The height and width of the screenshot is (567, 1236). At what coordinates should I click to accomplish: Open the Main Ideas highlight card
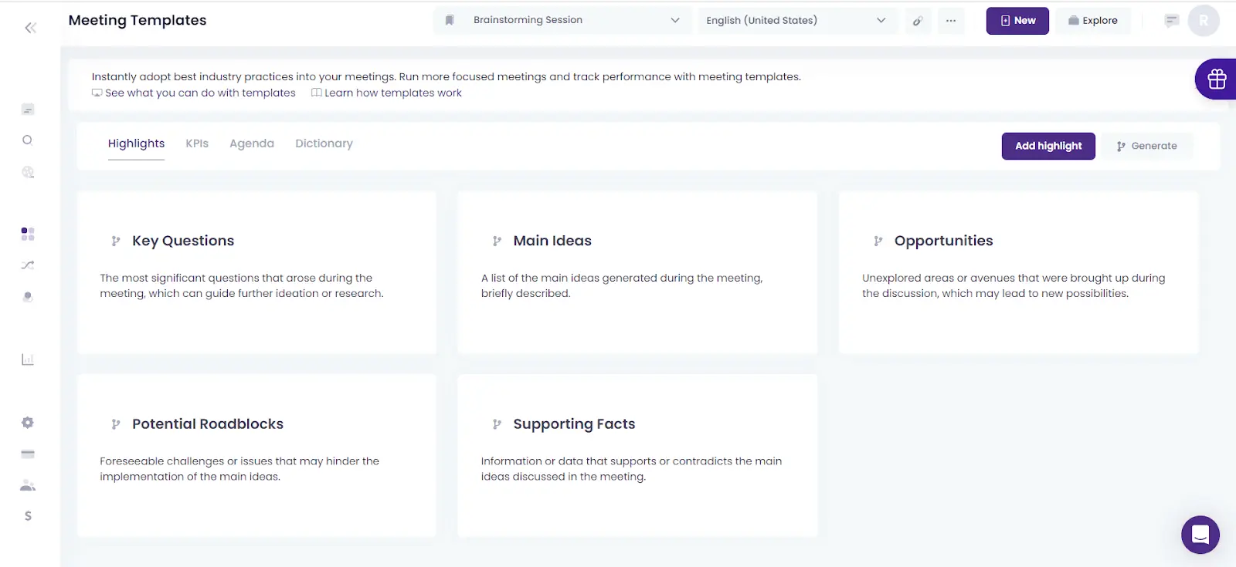pos(637,272)
